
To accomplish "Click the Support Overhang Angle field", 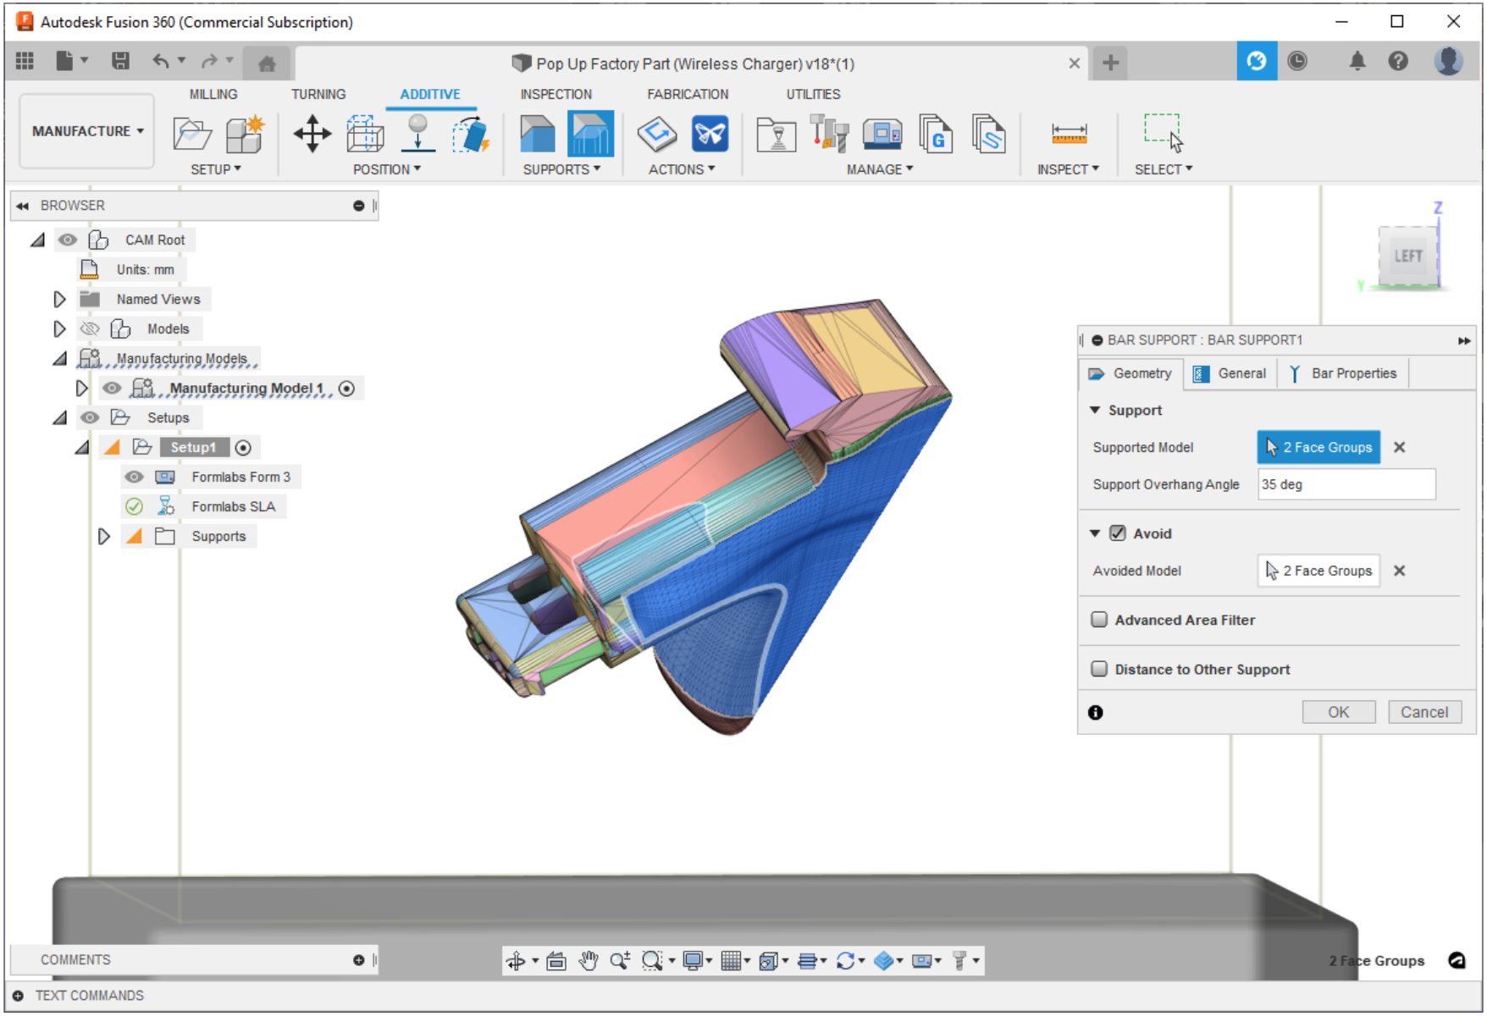I will (1346, 484).
